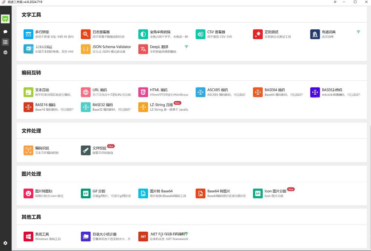Switch to the chat bubble sidebar tab
This screenshot has height=251, width=371.
pyautogui.click(x=5, y=32)
